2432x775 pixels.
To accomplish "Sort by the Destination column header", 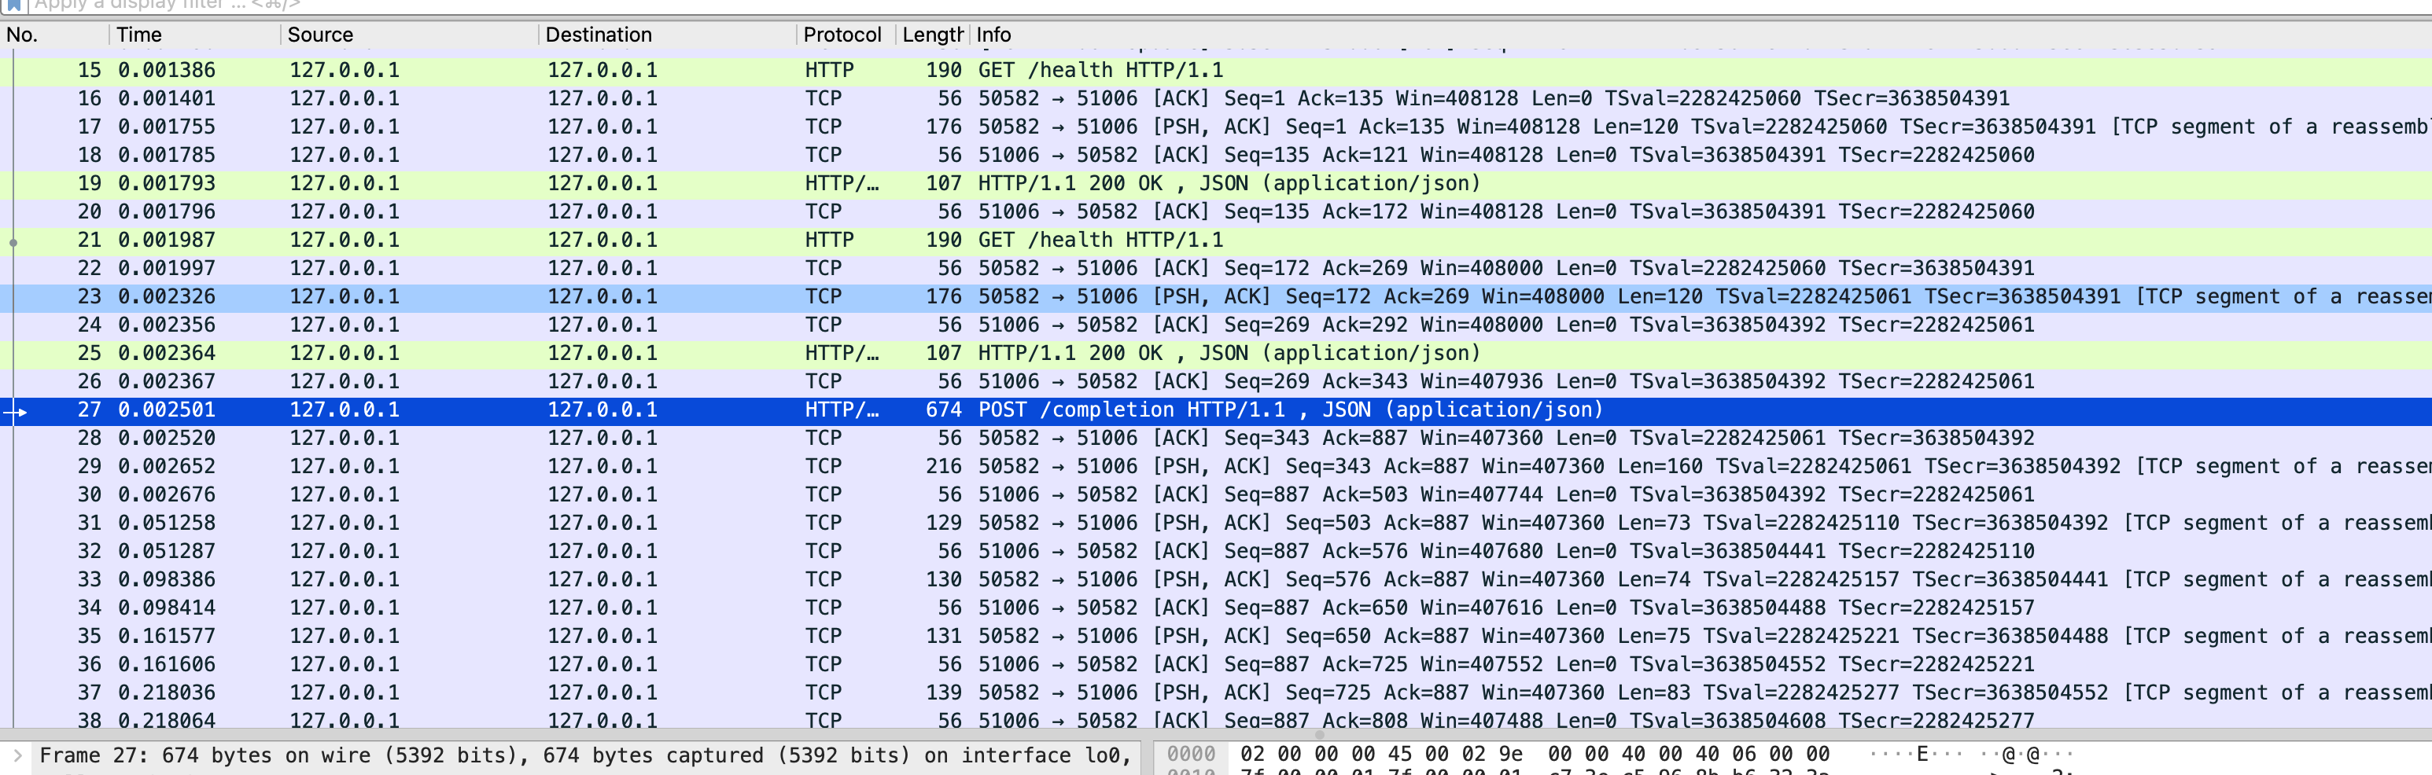I will coord(668,35).
